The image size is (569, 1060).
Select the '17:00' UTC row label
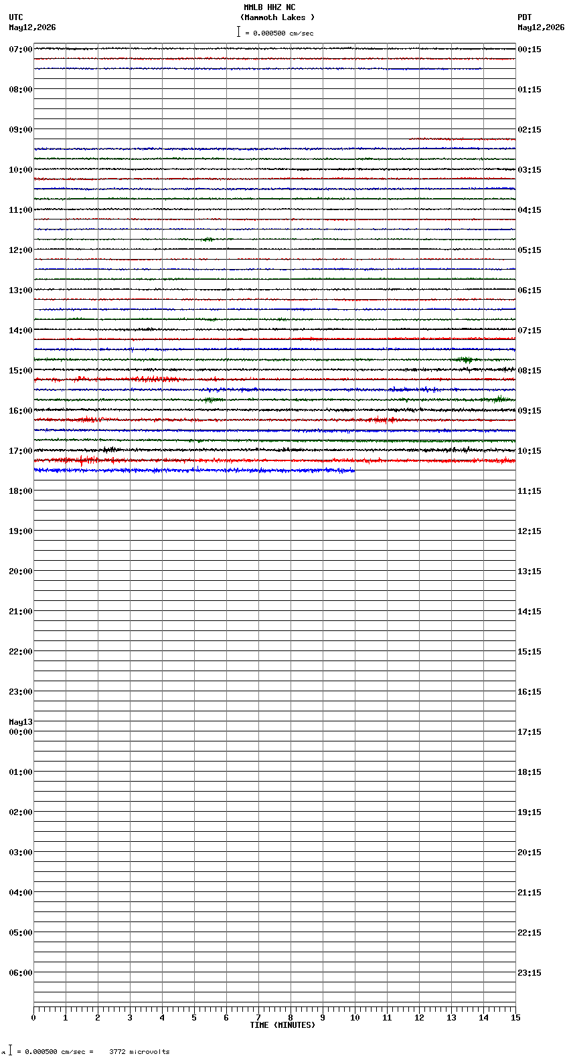21,451
